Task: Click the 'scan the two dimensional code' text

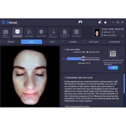Action: click(113, 60)
